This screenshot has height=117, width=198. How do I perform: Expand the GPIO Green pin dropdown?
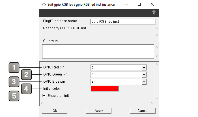point(144,75)
